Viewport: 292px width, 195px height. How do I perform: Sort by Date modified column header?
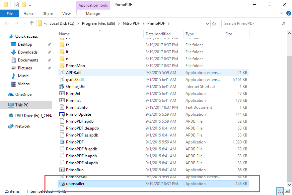[158, 34]
